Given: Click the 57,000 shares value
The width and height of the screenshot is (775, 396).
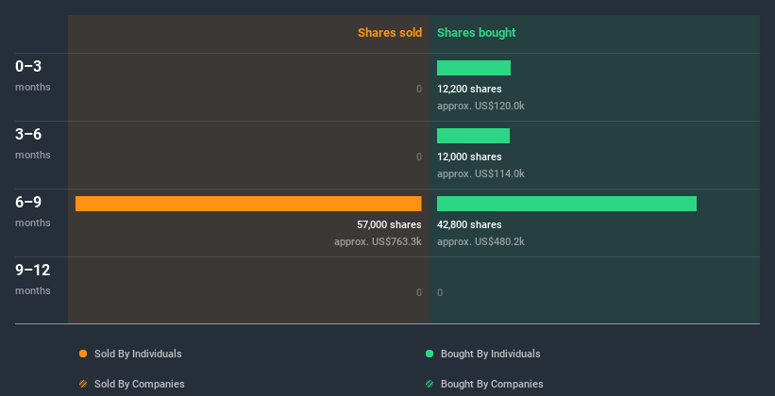Looking at the screenshot, I should 389,224.
